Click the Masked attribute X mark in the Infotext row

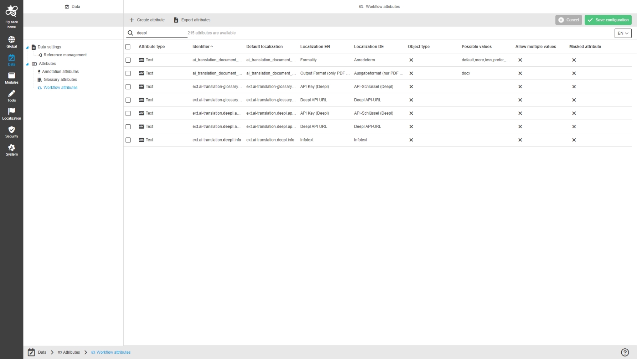click(574, 140)
